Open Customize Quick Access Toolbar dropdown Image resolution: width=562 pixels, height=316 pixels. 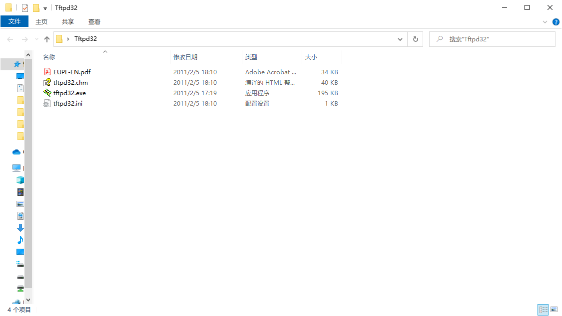click(45, 8)
